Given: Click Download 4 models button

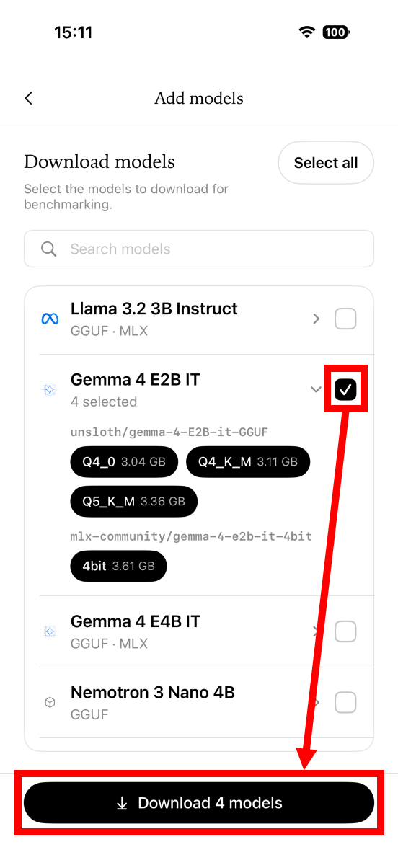Looking at the screenshot, I should pos(199,803).
